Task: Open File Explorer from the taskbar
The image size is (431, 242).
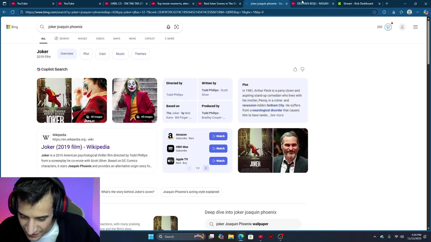Action: pyautogui.click(x=231, y=237)
